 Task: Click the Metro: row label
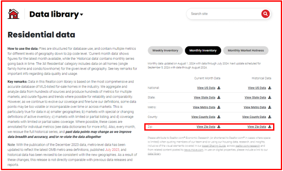[x=152, y=107]
